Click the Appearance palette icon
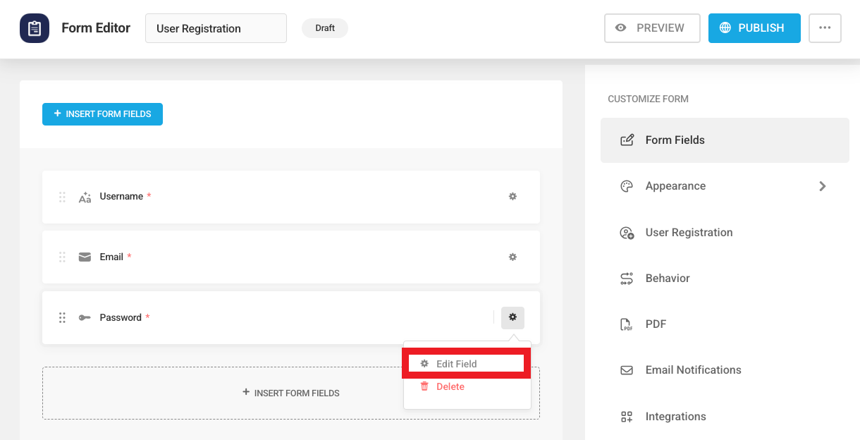This screenshot has width=860, height=440. (627, 185)
